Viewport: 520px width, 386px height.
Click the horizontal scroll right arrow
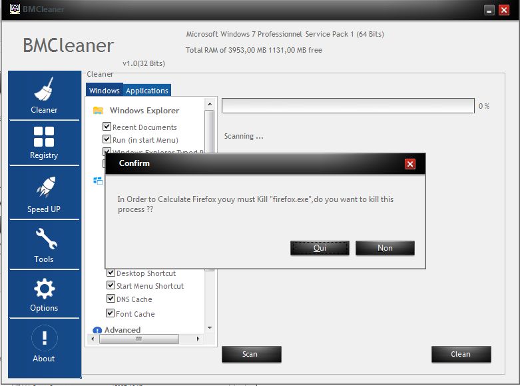point(198,339)
